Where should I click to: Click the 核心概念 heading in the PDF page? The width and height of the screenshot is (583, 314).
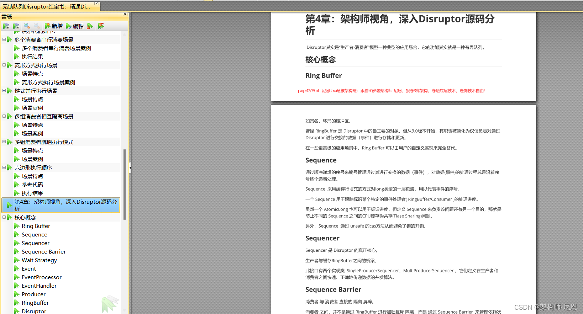coord(321,60)
